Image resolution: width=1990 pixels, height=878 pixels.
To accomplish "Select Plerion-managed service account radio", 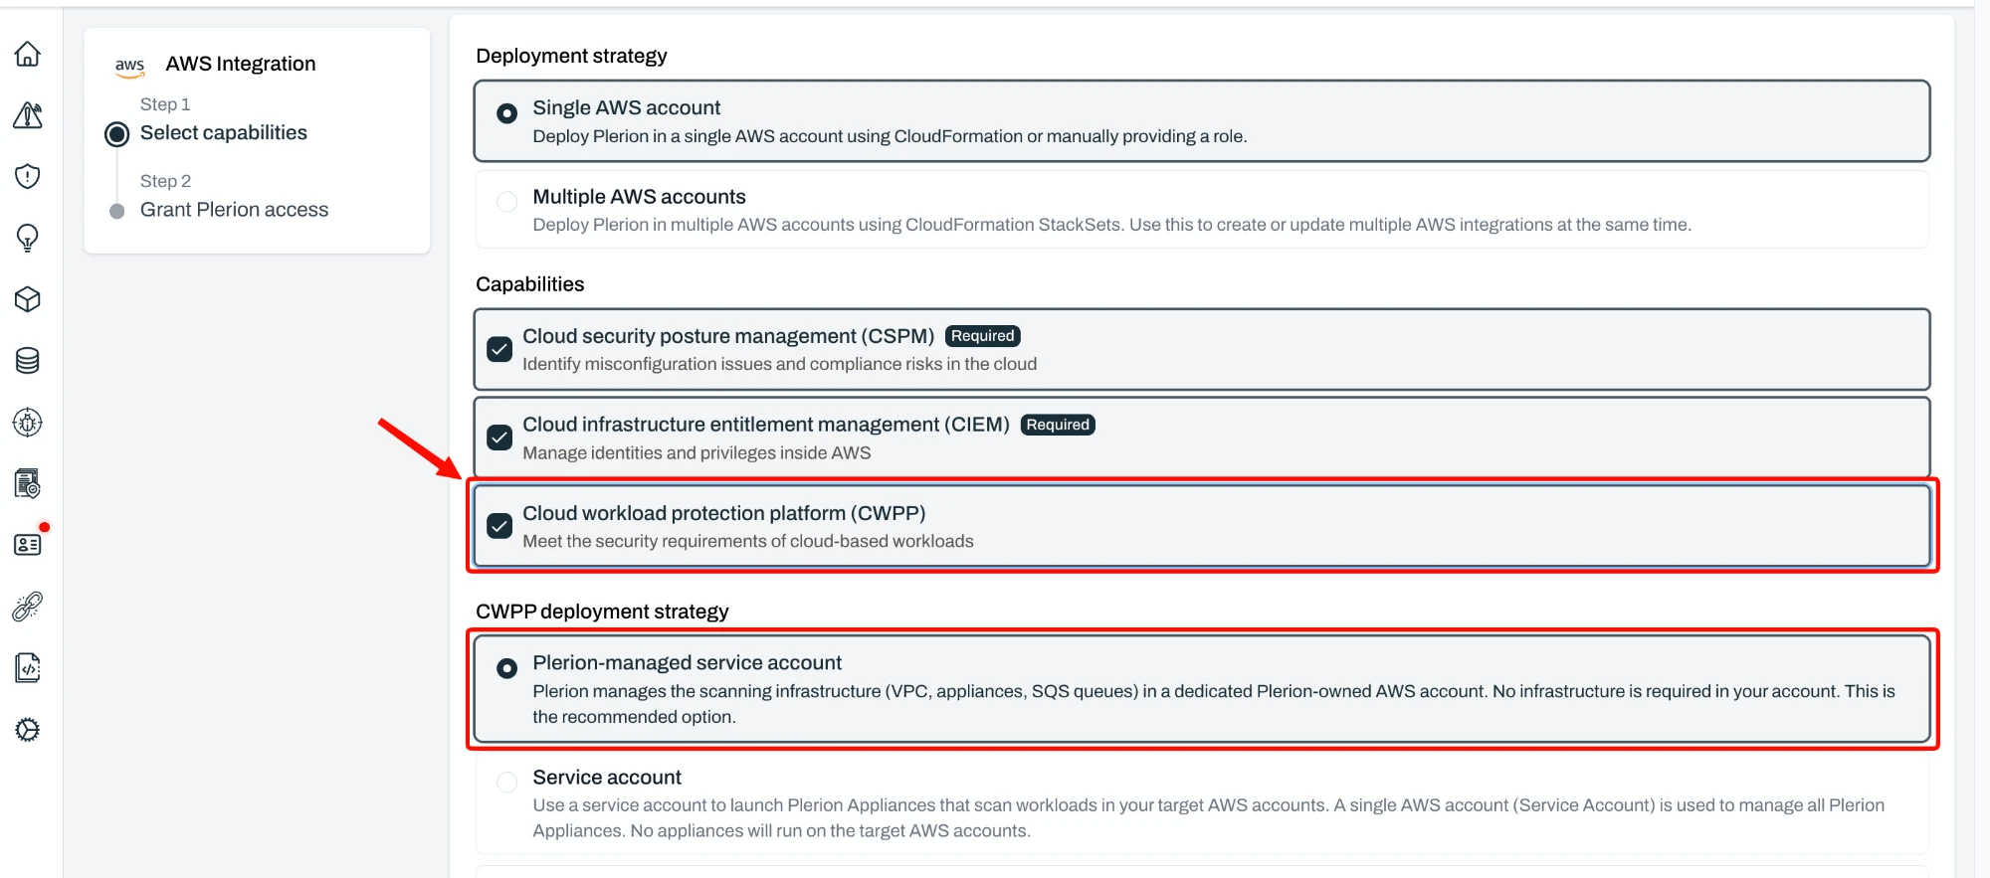I will [x=507, y=668].
